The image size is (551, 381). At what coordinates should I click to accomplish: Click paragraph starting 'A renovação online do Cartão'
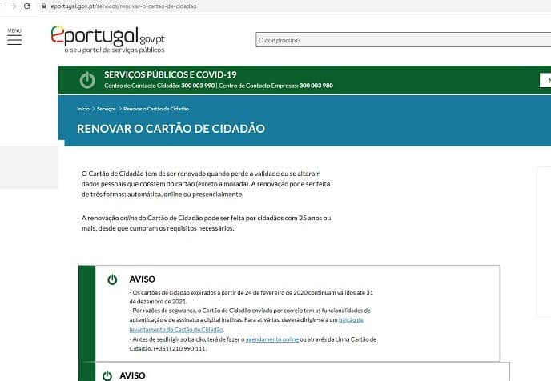(x=207, y=223)
